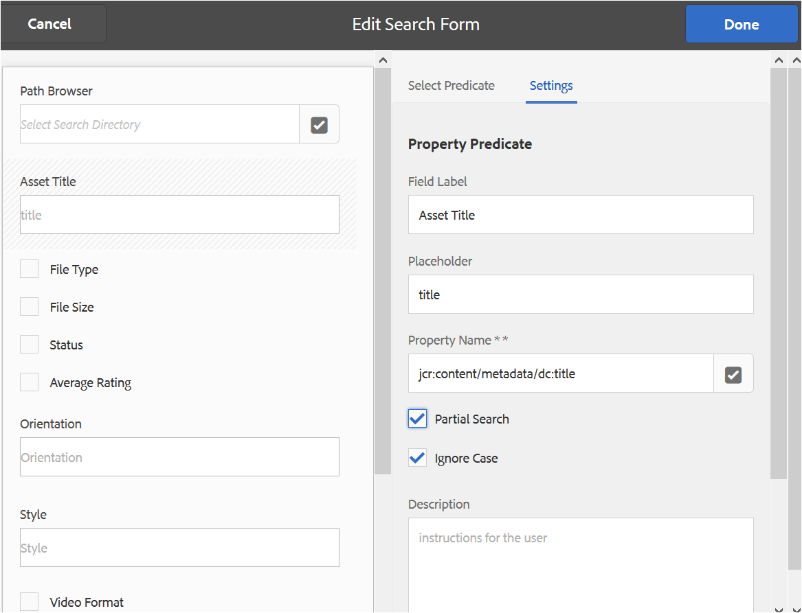Screen dimensions: 802x613
Task: Select the Average Rating checkbox
Action: pos(30,382)
